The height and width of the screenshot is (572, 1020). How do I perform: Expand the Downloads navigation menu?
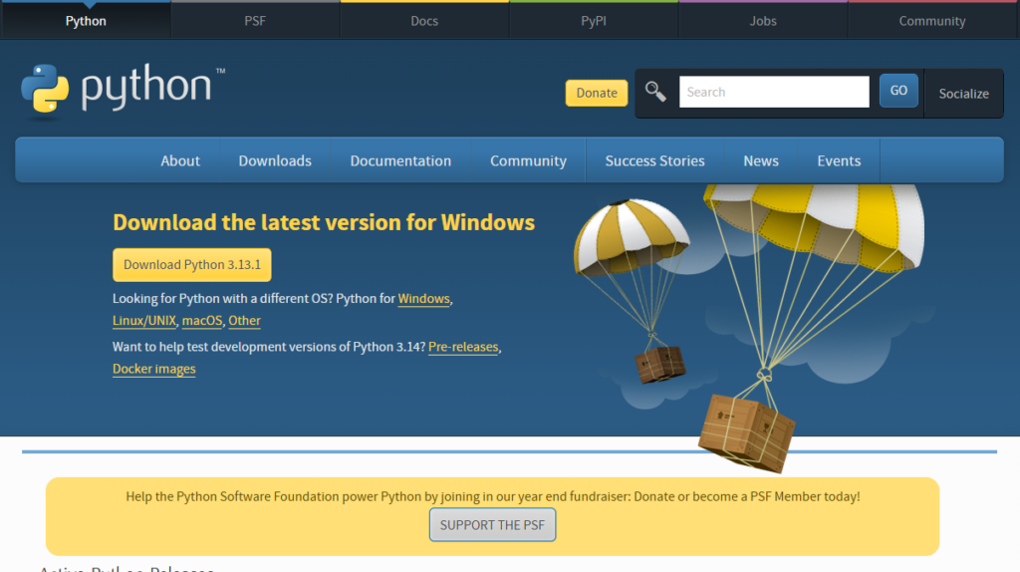[x=275, y=160]
